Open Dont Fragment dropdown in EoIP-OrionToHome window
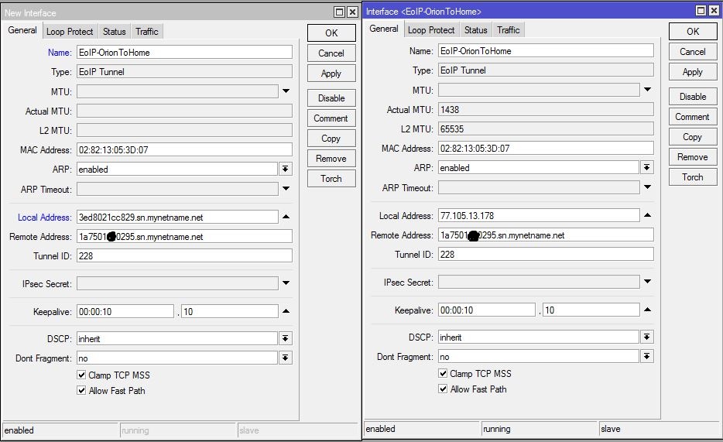723x442 pixels. tap(647, 357)
